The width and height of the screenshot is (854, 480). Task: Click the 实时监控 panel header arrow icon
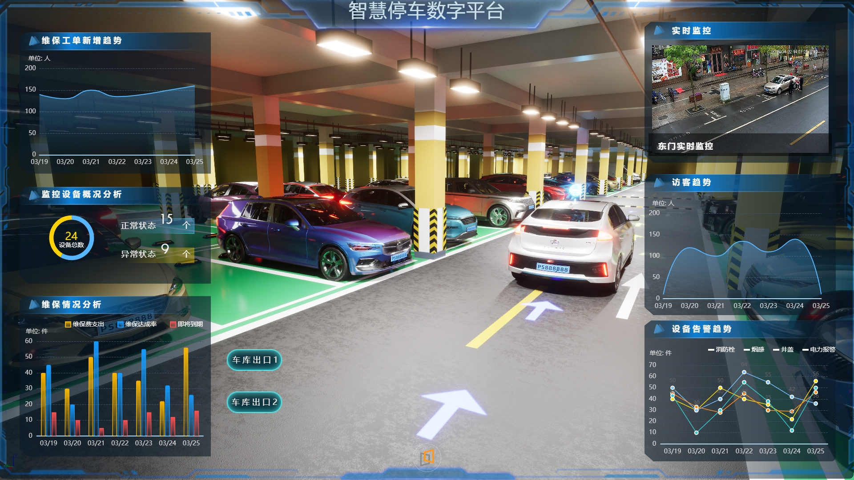pos(659,30)
